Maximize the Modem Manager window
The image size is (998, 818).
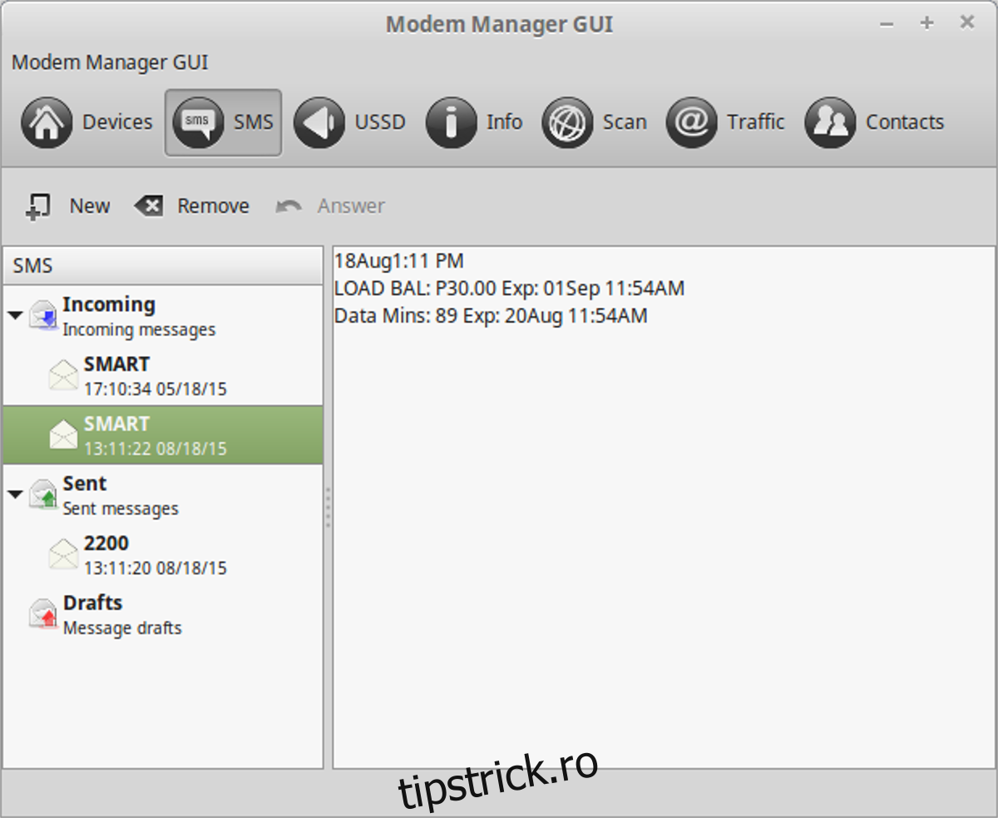[926, 23]
